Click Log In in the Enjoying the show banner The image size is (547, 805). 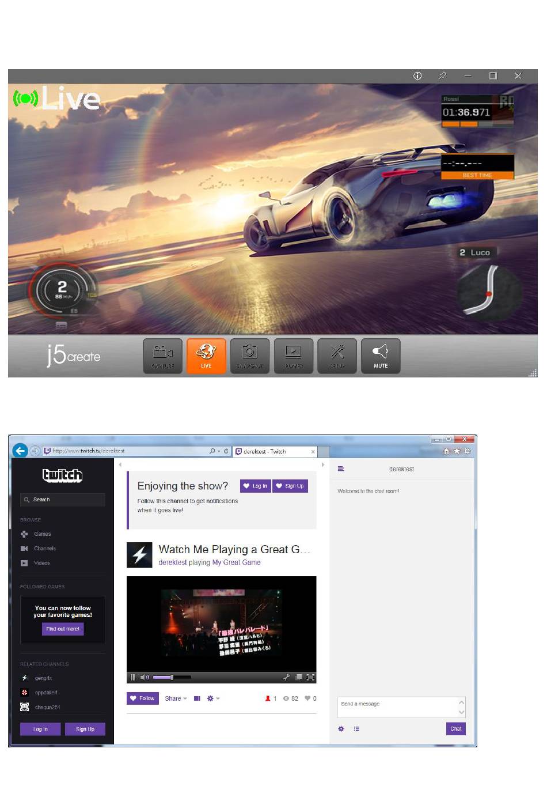coord(256,486)
